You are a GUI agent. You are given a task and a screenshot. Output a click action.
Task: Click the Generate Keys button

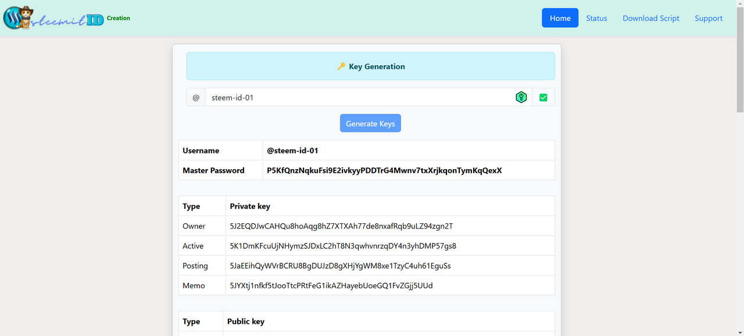[370, 123]
